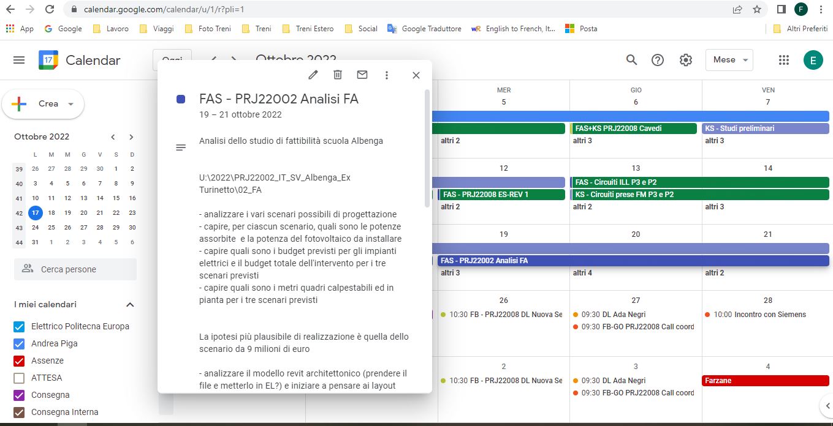Uncheck Elettrico Politecna Europa calendar
This screenshot has width=833, height=426.
[19, 326]
